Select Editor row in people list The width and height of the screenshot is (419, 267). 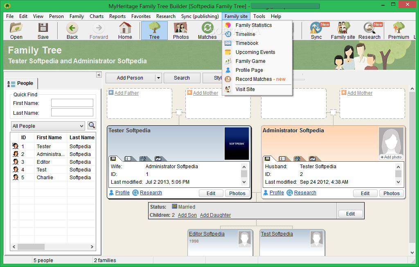pos(54,162)
